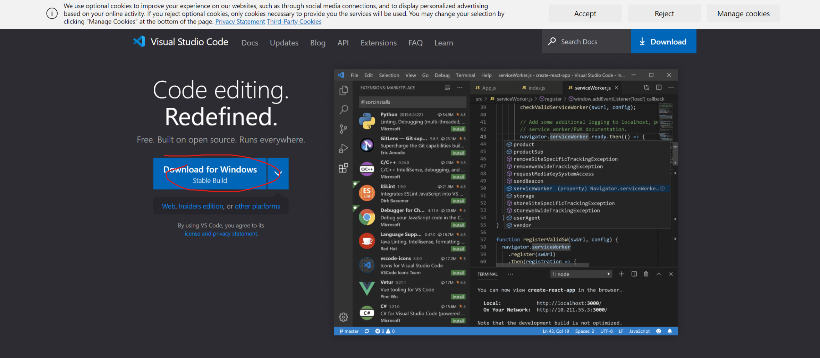Open the File menu in the VS Code window
Screen dimensions: 820x358
(x=354, y=75)
